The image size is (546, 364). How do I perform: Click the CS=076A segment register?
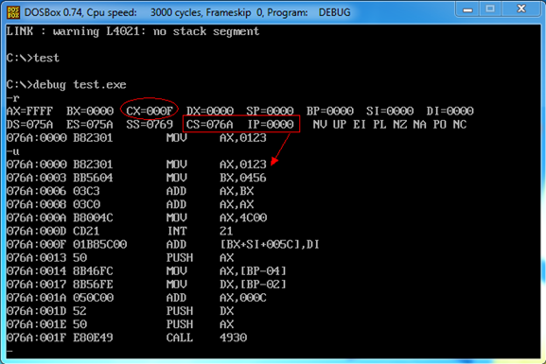(x=210, y=124)
